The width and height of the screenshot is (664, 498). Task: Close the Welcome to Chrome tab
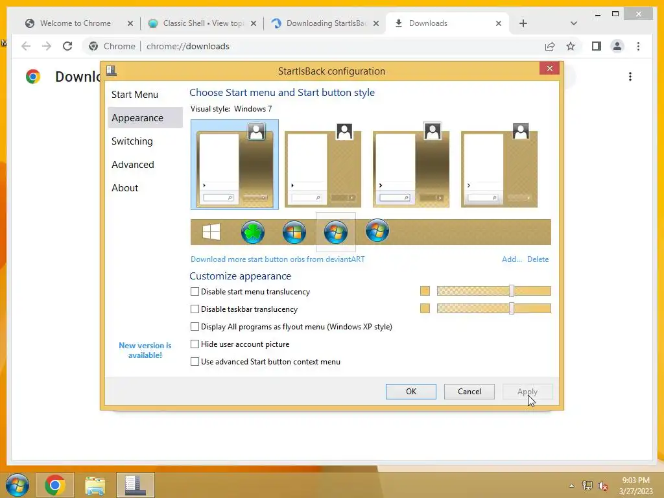click(130, 23)
